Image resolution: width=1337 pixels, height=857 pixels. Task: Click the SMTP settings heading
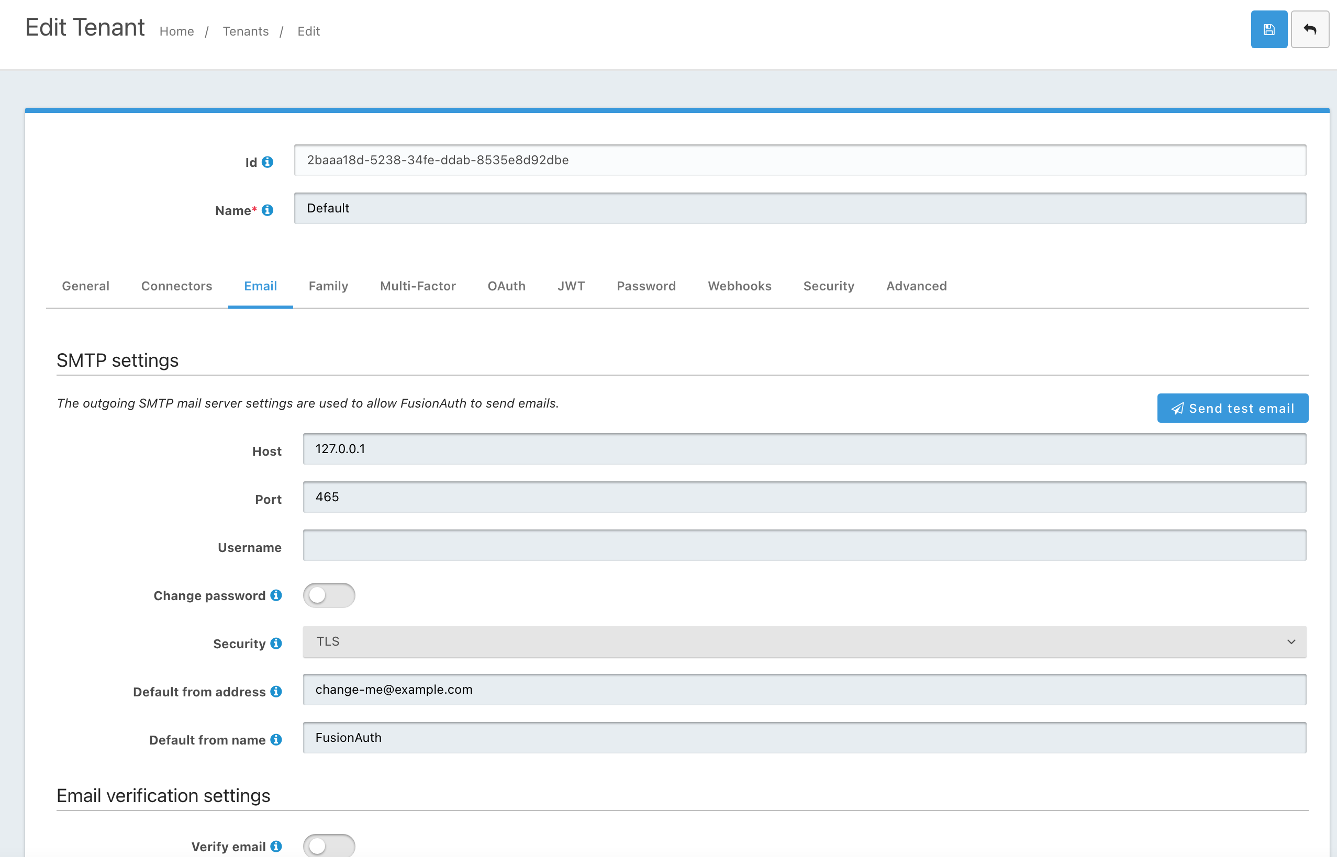pyautogui.click(x=117, y=360)
